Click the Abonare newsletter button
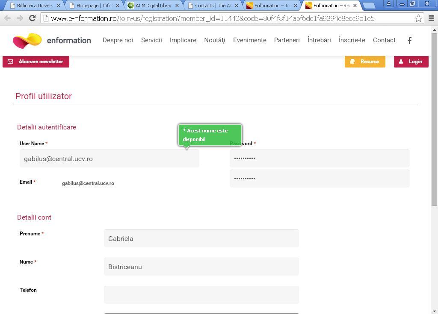The width and height of the screenshot is (438, 314). point(36,62)
